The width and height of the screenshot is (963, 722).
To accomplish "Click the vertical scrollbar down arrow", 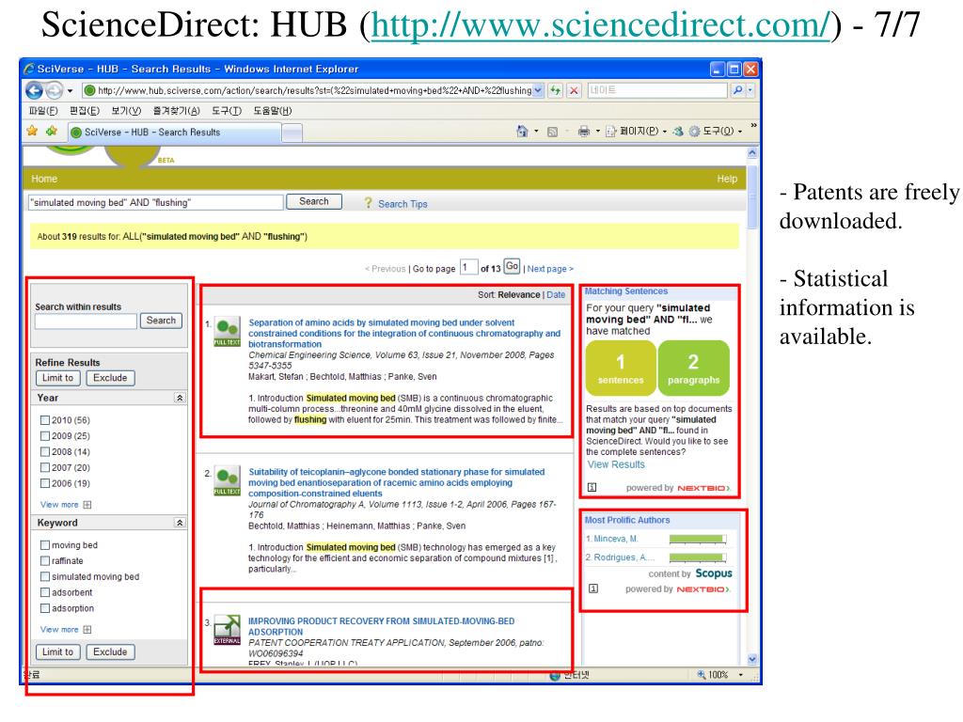I will (x=752, y=659).
